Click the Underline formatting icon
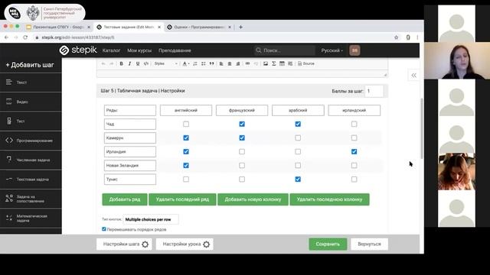 (x=138, y=63)
